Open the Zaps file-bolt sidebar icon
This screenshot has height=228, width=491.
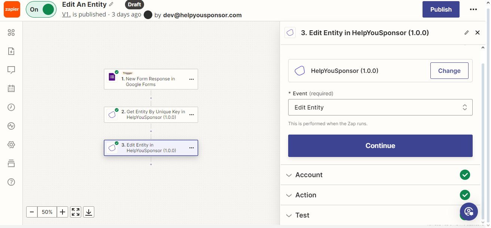(11, 51)
